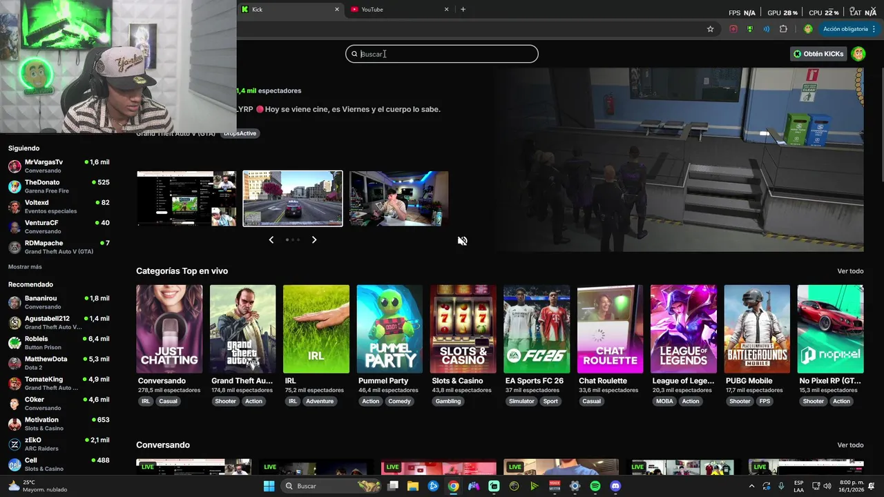Unmute the featured stream with speaker icon

pos(463,241)
